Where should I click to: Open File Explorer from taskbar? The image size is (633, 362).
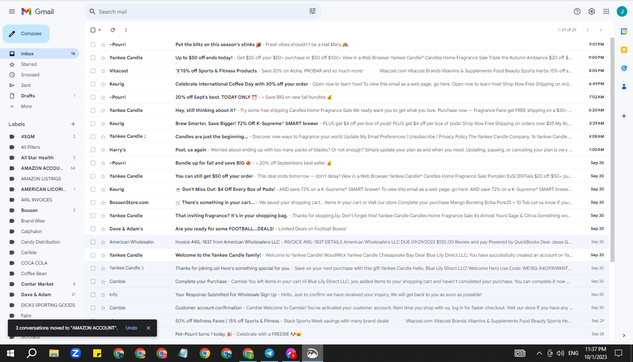[x=54, y=353]
